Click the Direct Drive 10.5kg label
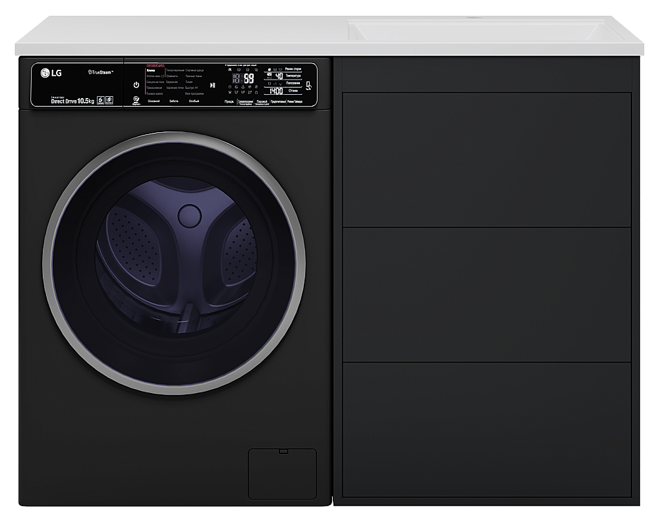Screen dimensions: 659x522 72,101
